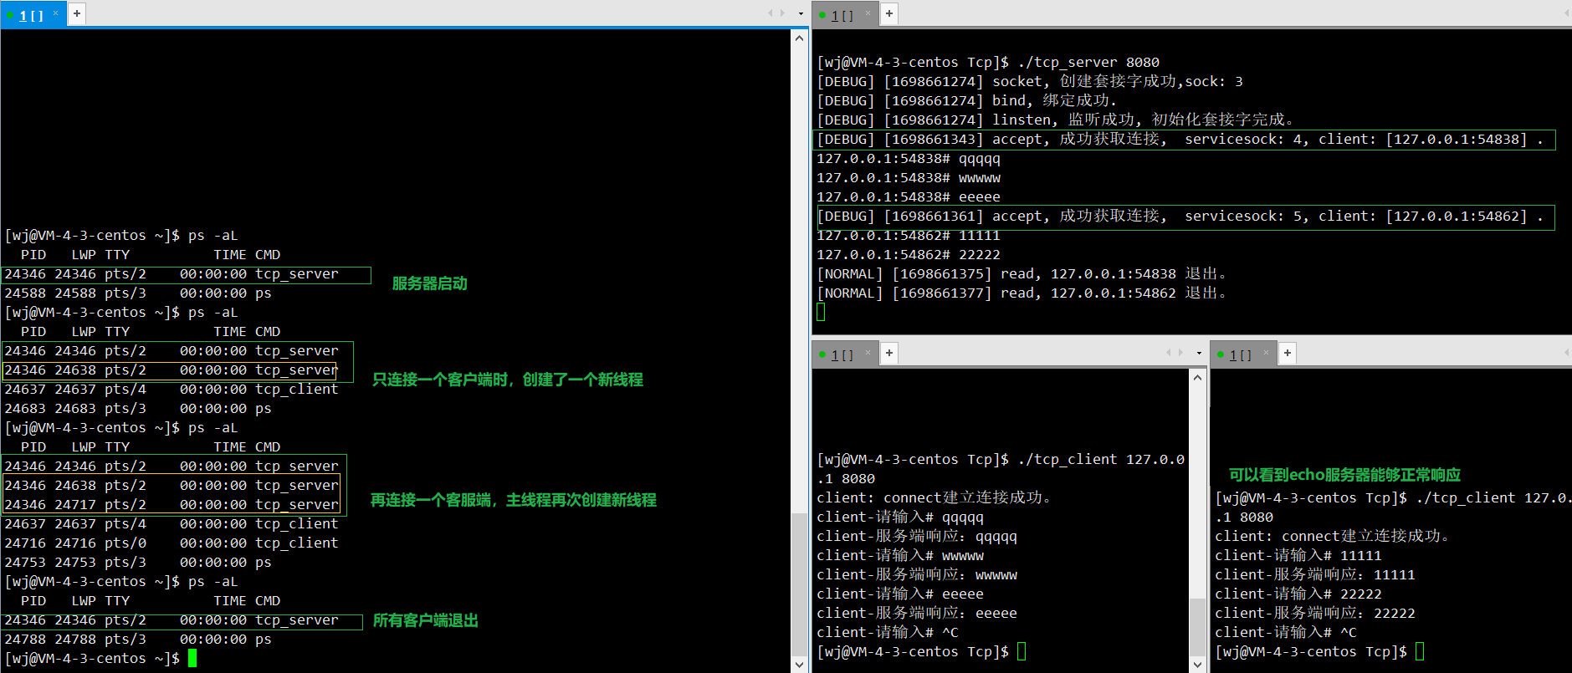Click 'client-服务端响应: qqqqq' line
Viewport: 1572px width, 673px height.
(917, 536)
